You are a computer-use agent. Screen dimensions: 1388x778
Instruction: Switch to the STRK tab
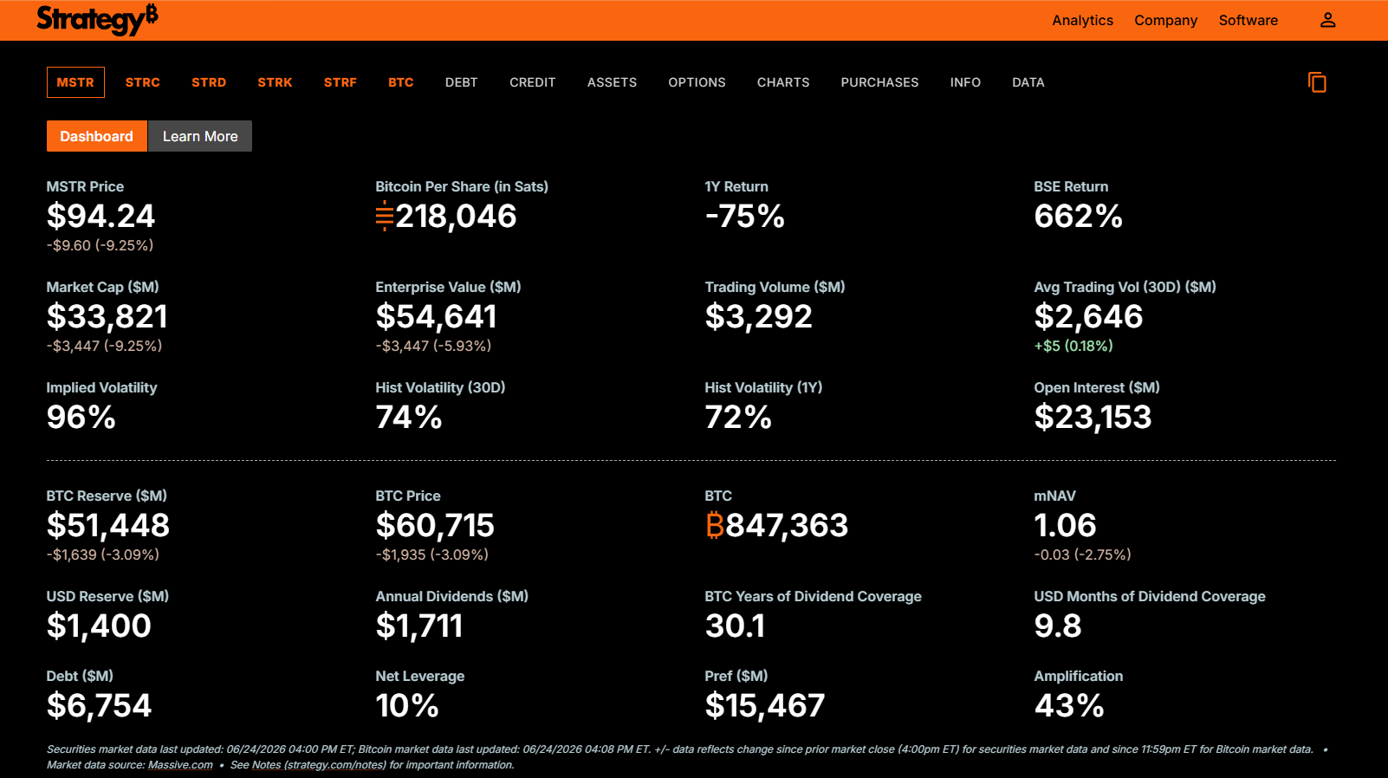point(275,82)
